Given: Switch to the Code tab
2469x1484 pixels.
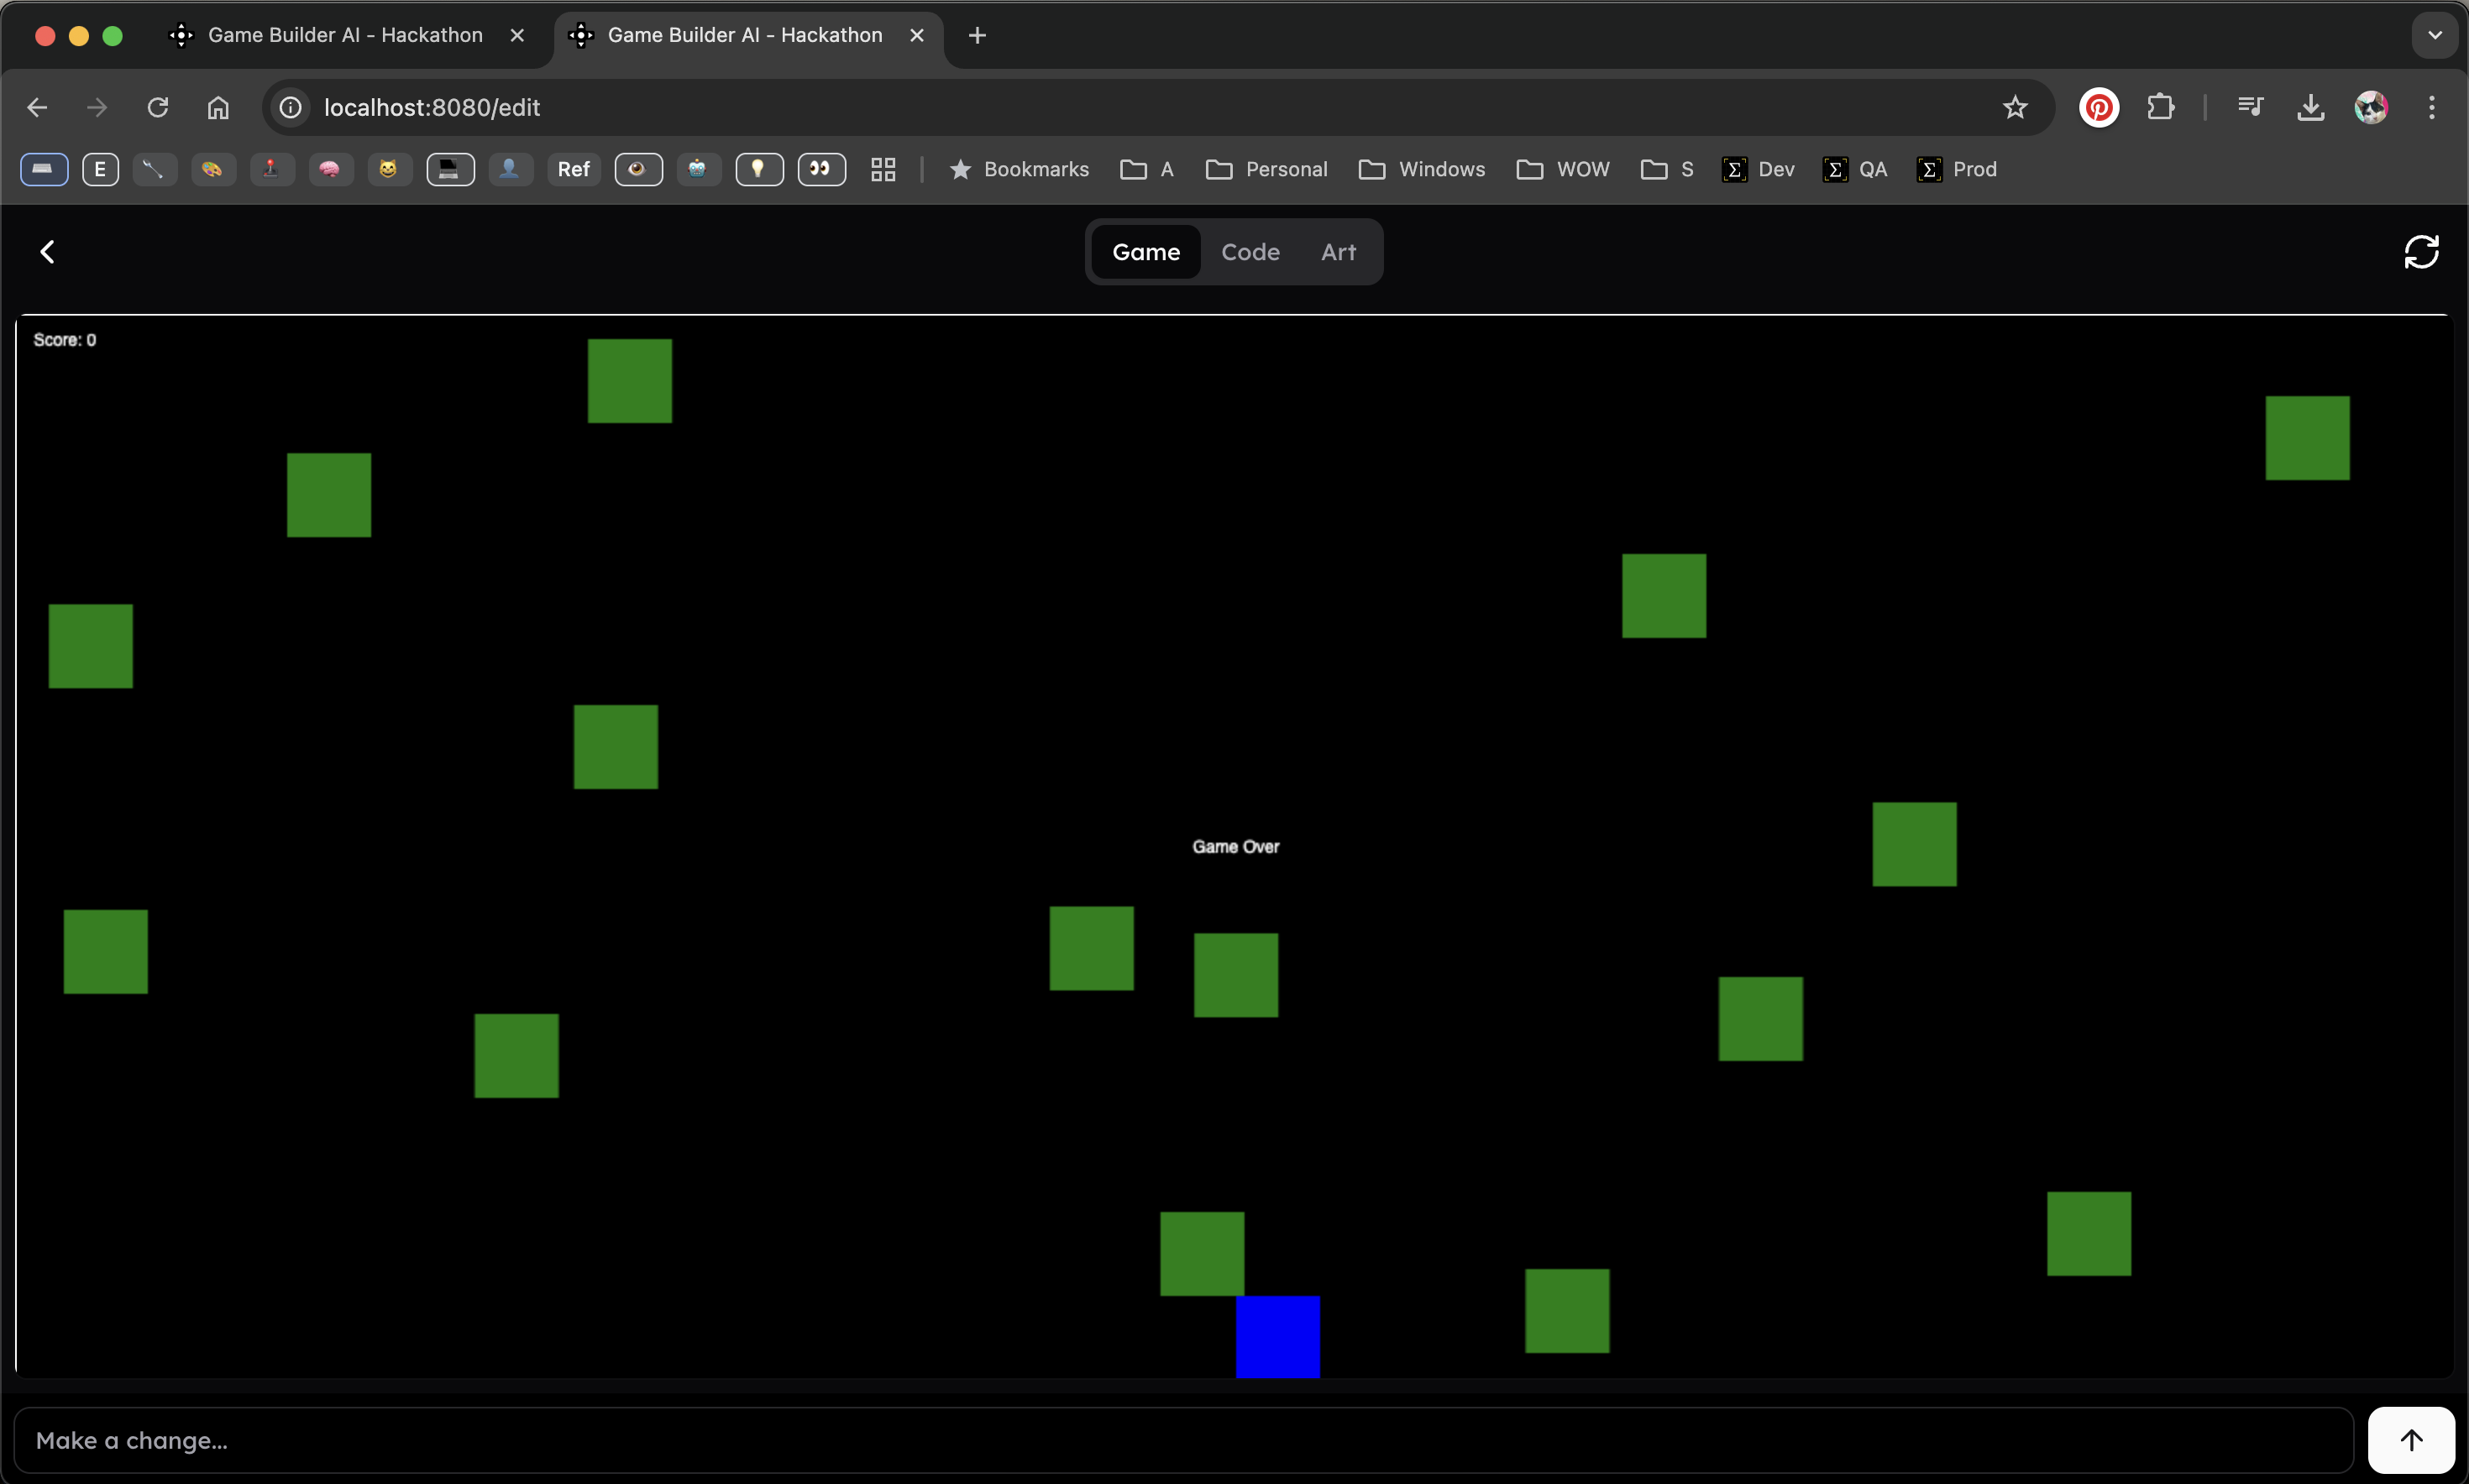Looking at the screenshot, I should point(1250,252).
